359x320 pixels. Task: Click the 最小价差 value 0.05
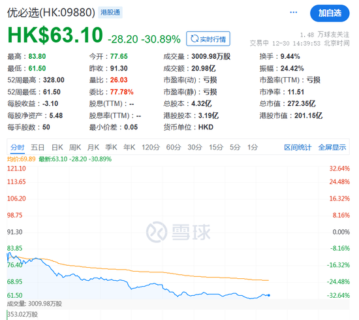131,127
